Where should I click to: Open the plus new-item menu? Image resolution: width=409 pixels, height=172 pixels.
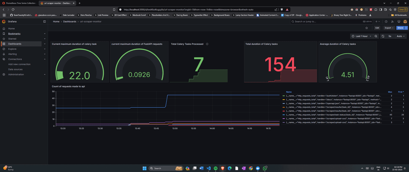coord(378,21)
